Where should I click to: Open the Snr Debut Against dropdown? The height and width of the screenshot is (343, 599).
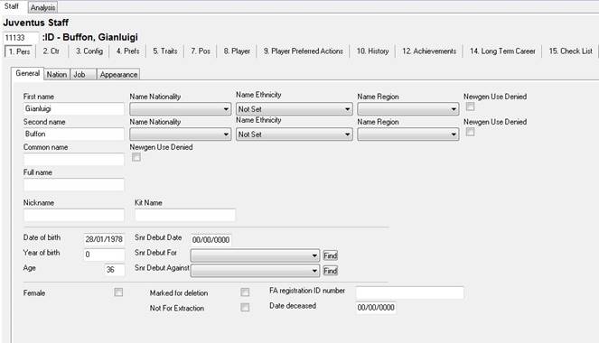point(255,271)
